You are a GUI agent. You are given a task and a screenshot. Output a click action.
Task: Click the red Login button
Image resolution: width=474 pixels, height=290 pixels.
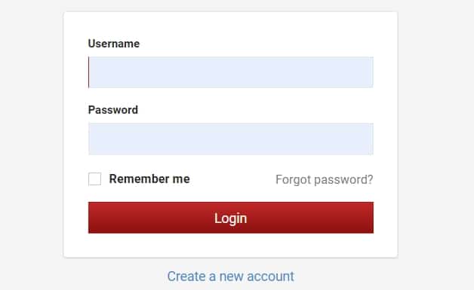click(231, 218)
